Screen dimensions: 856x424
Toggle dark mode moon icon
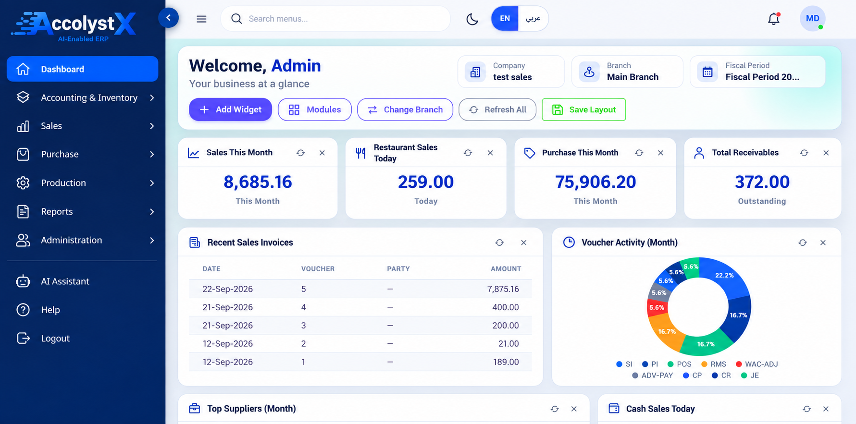[472, 19]
